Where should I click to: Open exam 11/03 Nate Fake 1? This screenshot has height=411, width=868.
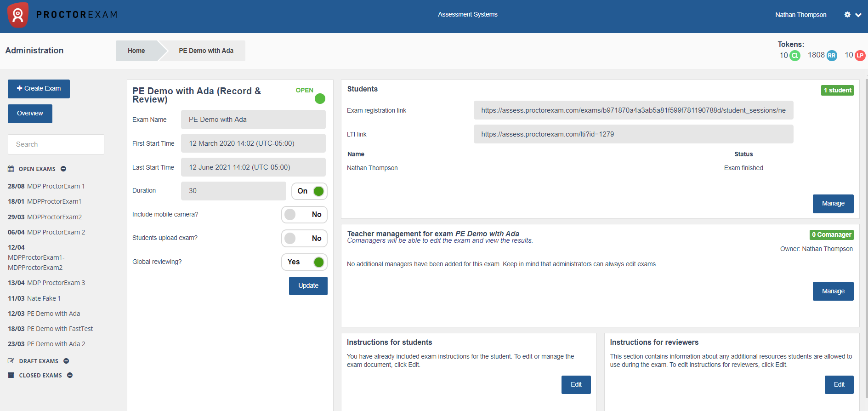point(34,298)
